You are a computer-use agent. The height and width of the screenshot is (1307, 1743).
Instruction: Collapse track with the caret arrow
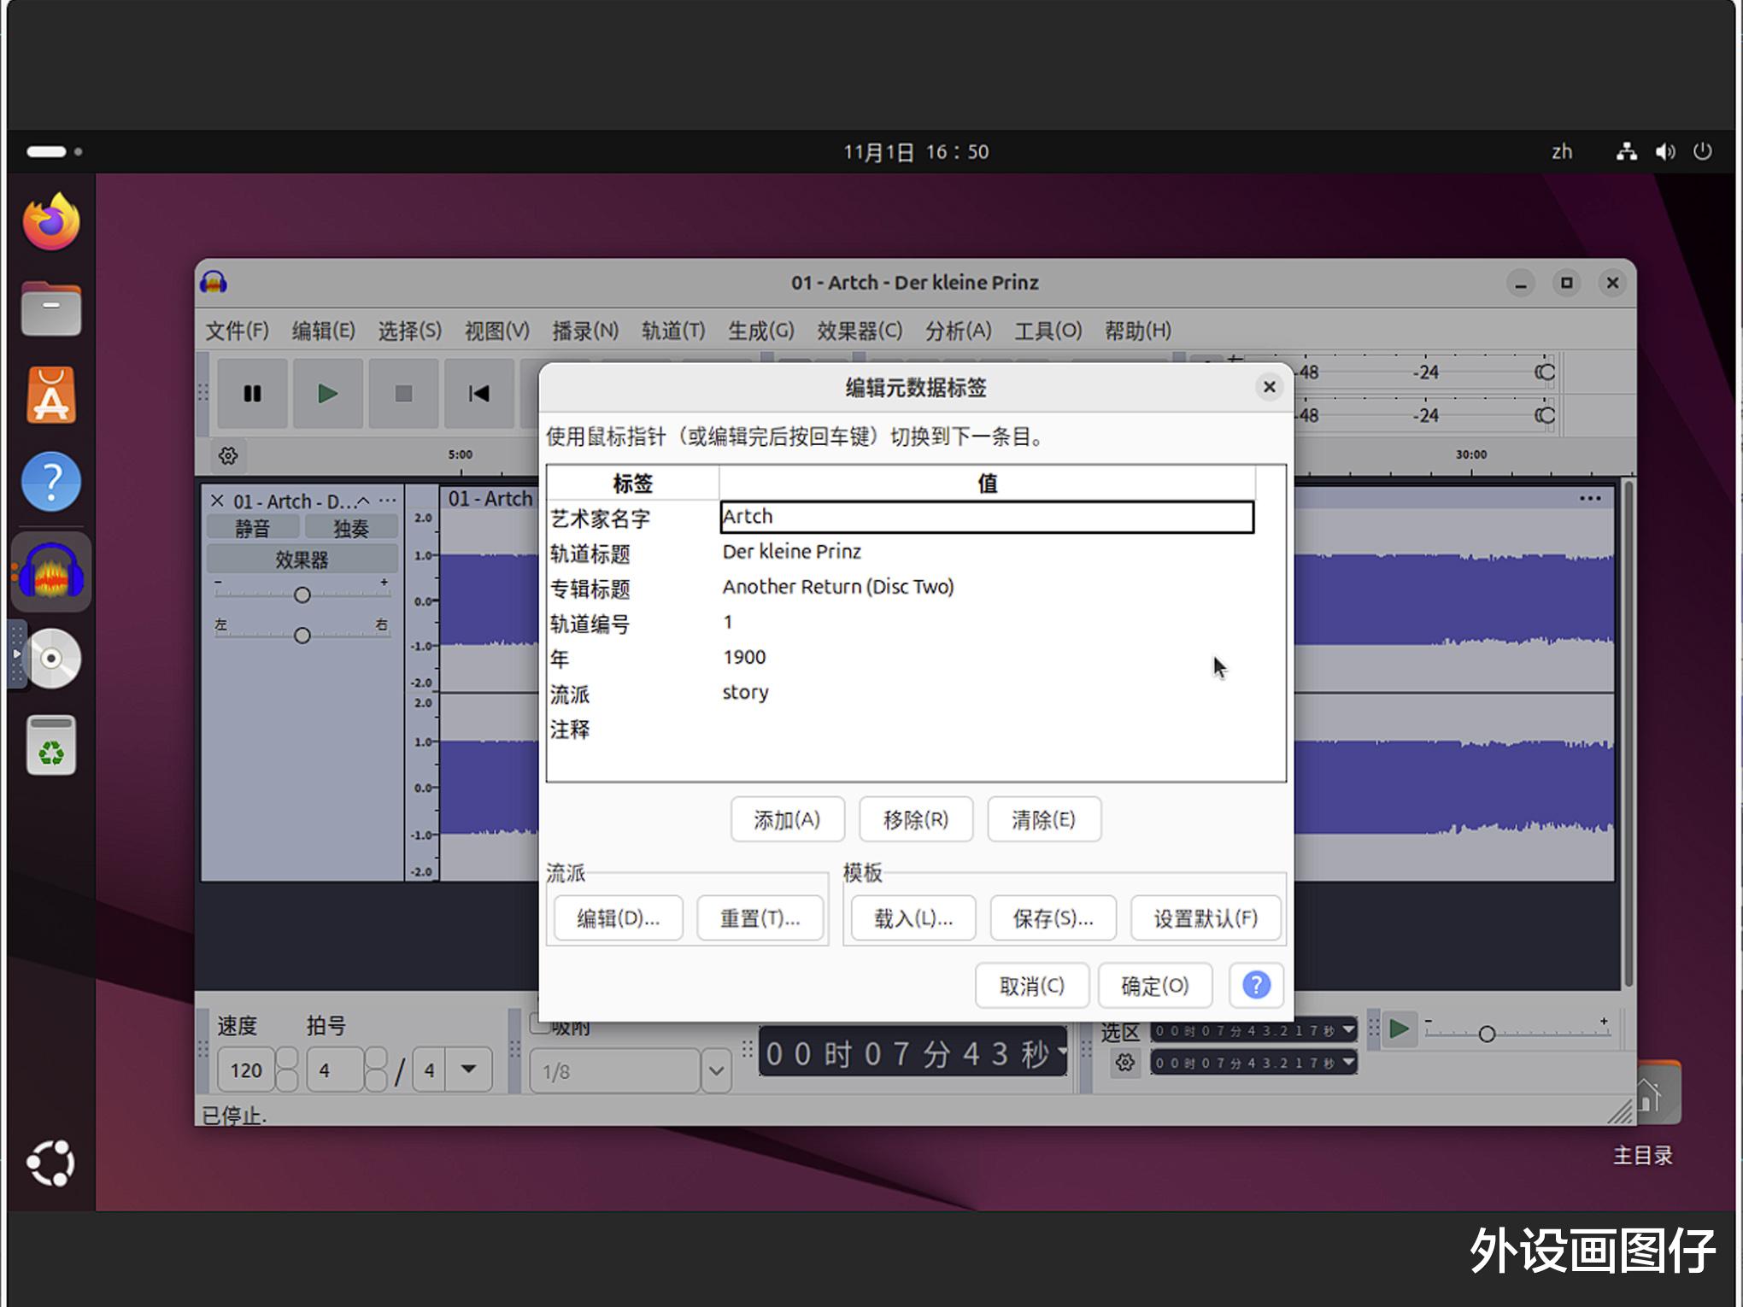click(x=363, y=501)
